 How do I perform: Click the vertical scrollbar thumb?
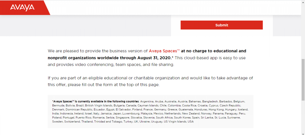pyautogui.click(x=303, y=80)
